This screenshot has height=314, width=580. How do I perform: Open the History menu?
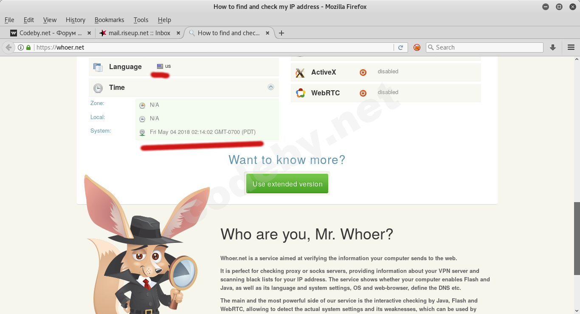(76, 20)
